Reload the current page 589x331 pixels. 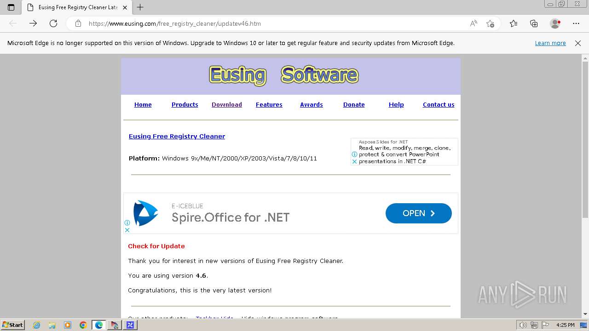point(53,23)
